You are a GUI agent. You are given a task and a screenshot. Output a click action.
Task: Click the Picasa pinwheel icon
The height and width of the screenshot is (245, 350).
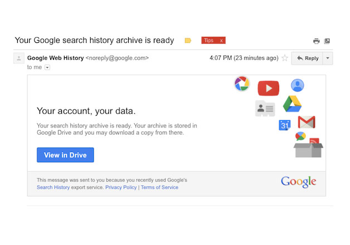(242, 84)
